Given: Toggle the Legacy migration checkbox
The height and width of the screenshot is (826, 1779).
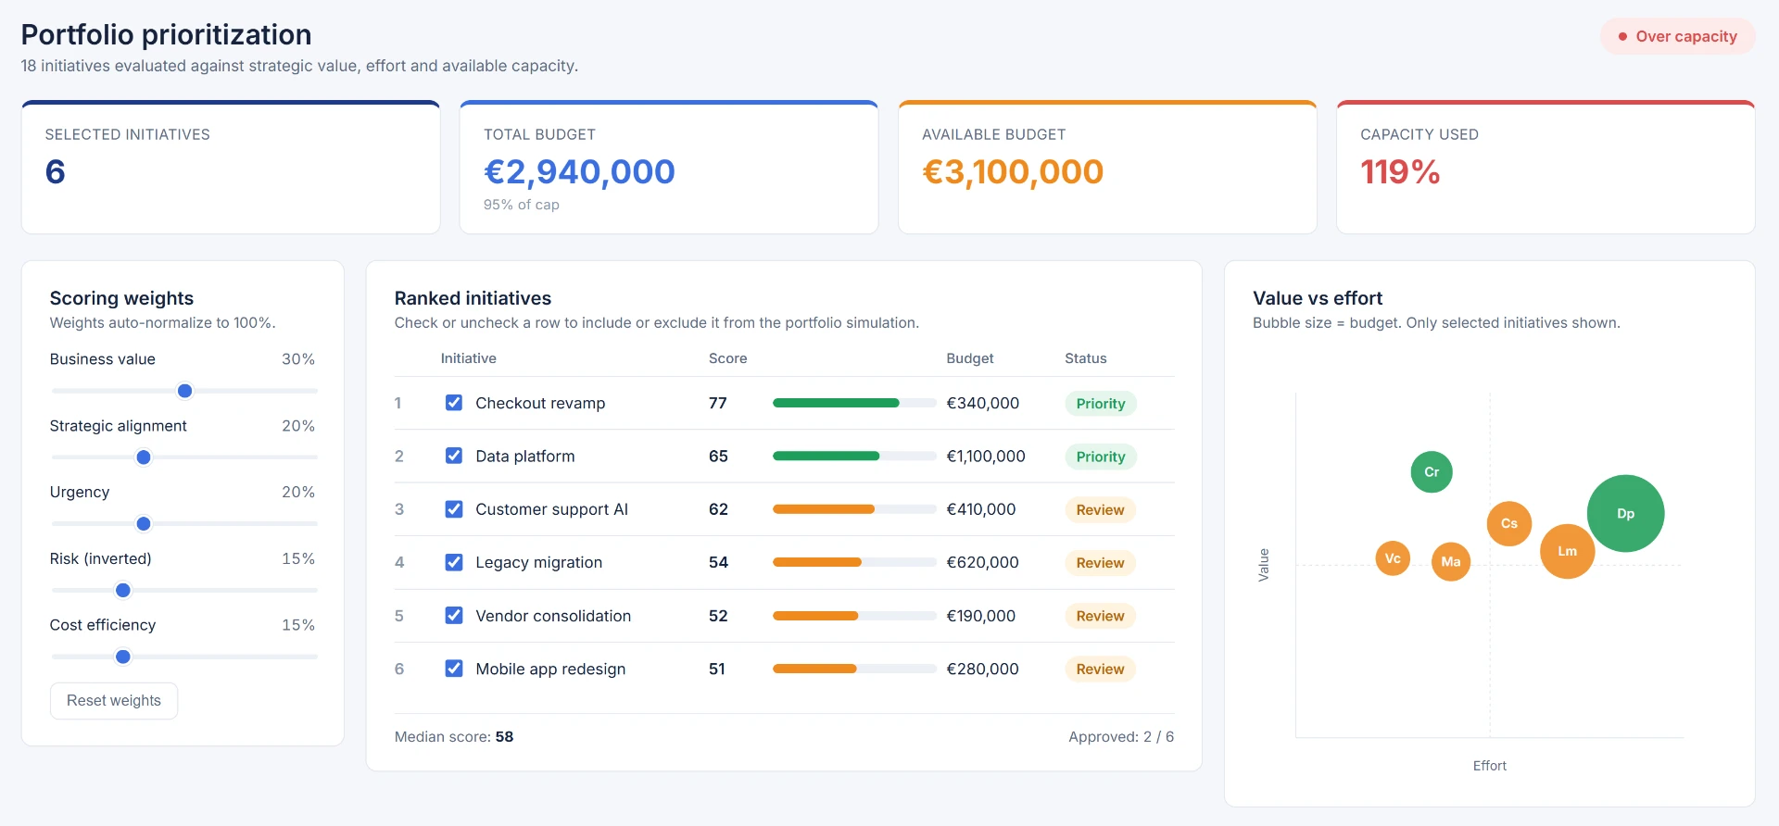Looking at the screenshot, I should (x=454, y=562).
